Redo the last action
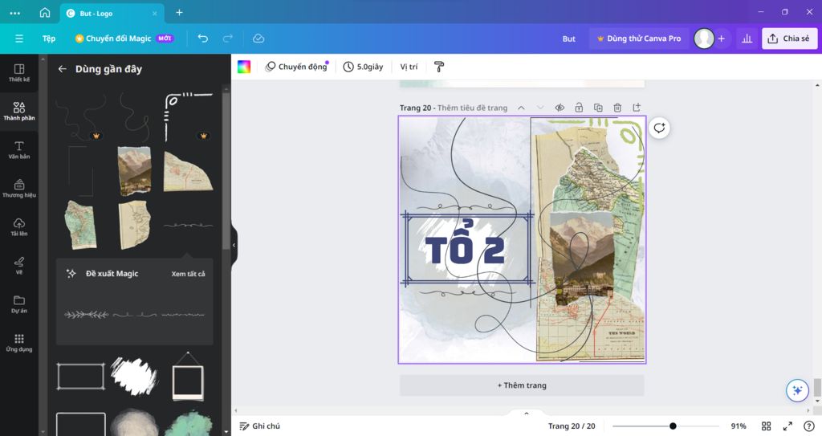Image resolution: width=822 pixels, height=436 pixels. 227,39
